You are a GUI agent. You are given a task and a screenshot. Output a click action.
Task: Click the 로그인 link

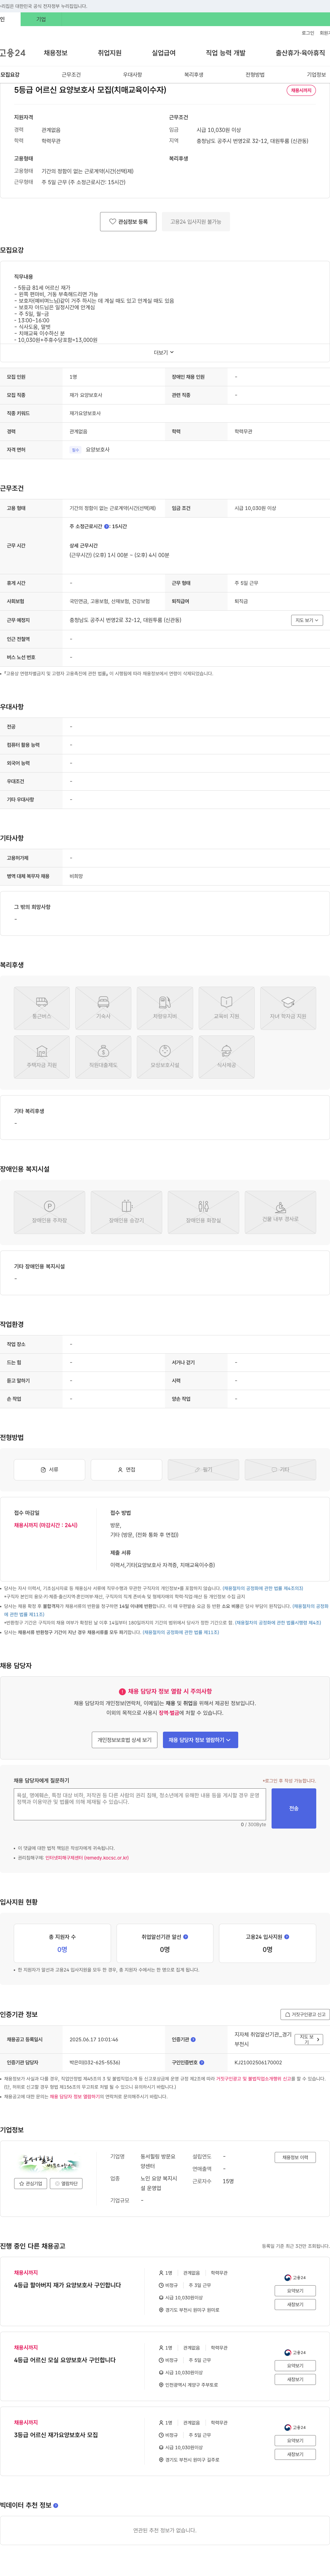[x=308, y=33]
